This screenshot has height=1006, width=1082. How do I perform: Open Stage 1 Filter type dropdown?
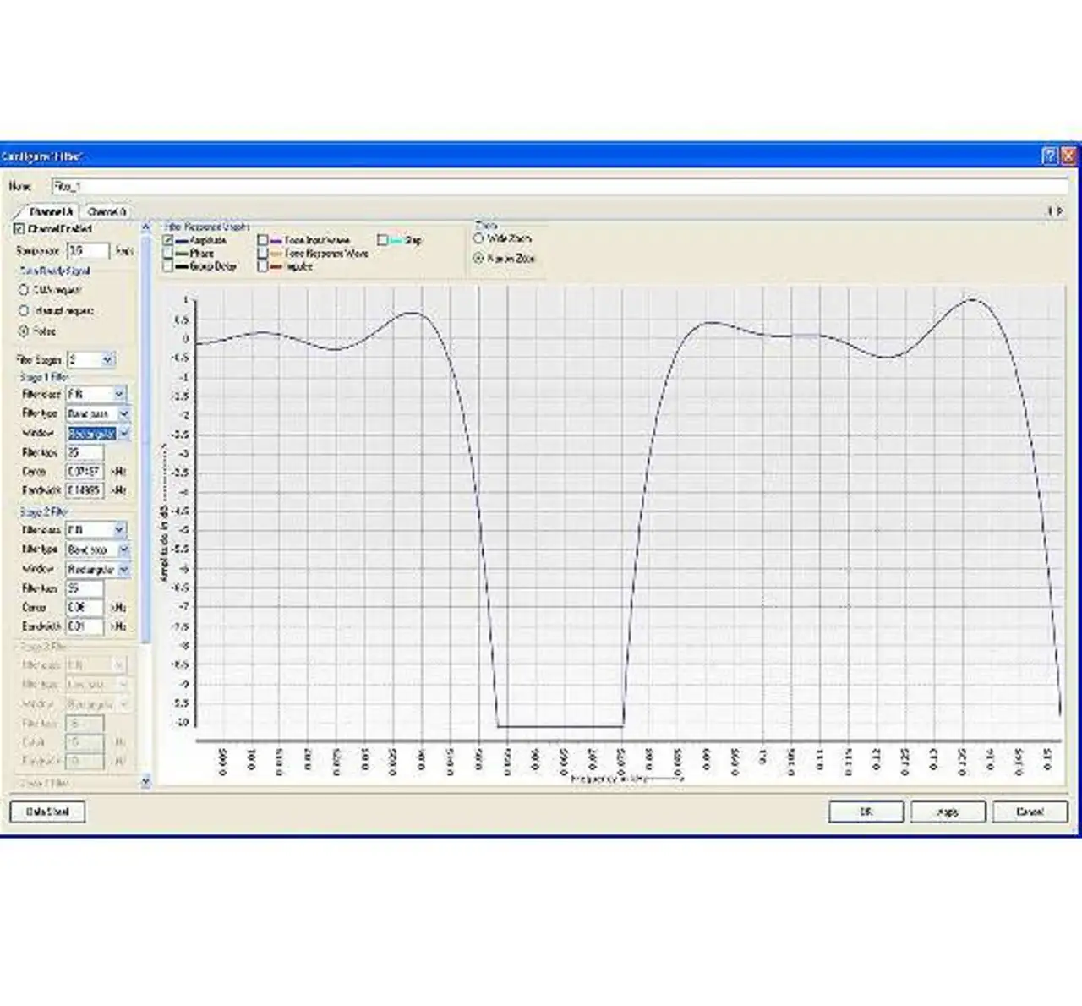(123, 414)
